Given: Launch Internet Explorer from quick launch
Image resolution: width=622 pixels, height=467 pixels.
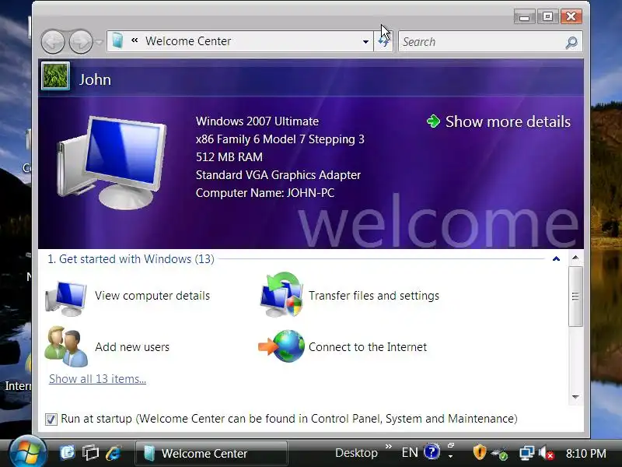Looking at the screenshot, I should coord(114,453).
